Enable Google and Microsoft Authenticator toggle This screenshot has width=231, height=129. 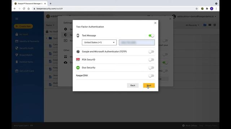(151, 52)
